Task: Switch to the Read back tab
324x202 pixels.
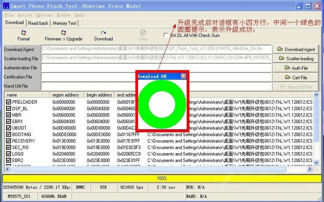Action: click(x=38, y=23)
